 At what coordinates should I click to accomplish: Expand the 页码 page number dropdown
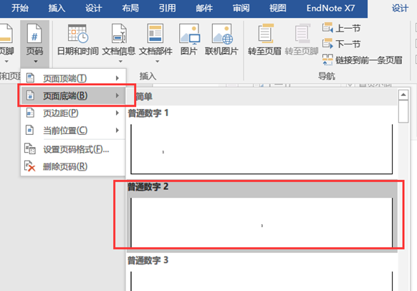click(35, 44)
